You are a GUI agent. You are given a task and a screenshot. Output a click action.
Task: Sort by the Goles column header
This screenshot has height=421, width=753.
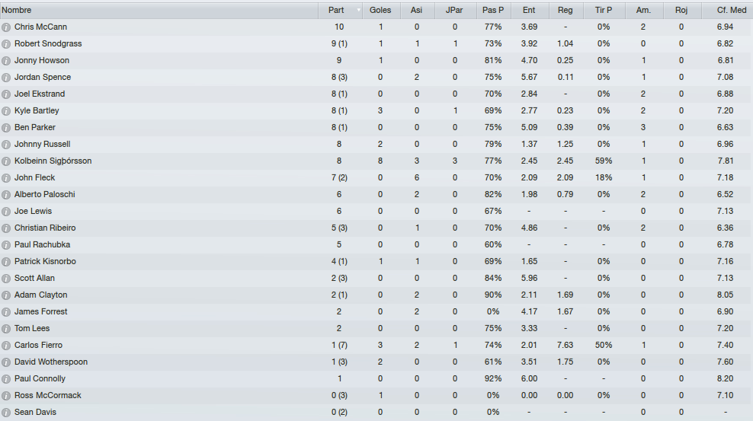tap(380, 10)
